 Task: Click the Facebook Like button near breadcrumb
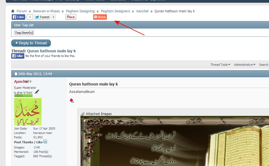click(18, 17)
